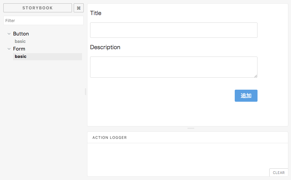Open the highlighted basic story under Form

coord(48,57)
